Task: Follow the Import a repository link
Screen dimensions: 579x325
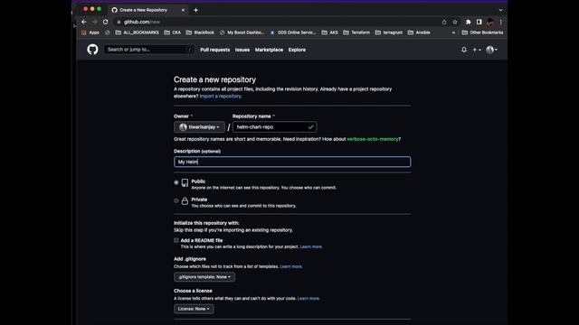Action: (x=221, y=97)
